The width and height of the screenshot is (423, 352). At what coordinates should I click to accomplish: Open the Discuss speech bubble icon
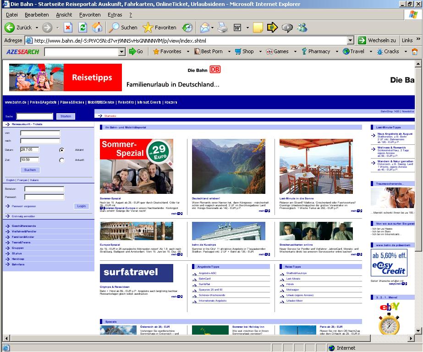click(x=287, y=27)
